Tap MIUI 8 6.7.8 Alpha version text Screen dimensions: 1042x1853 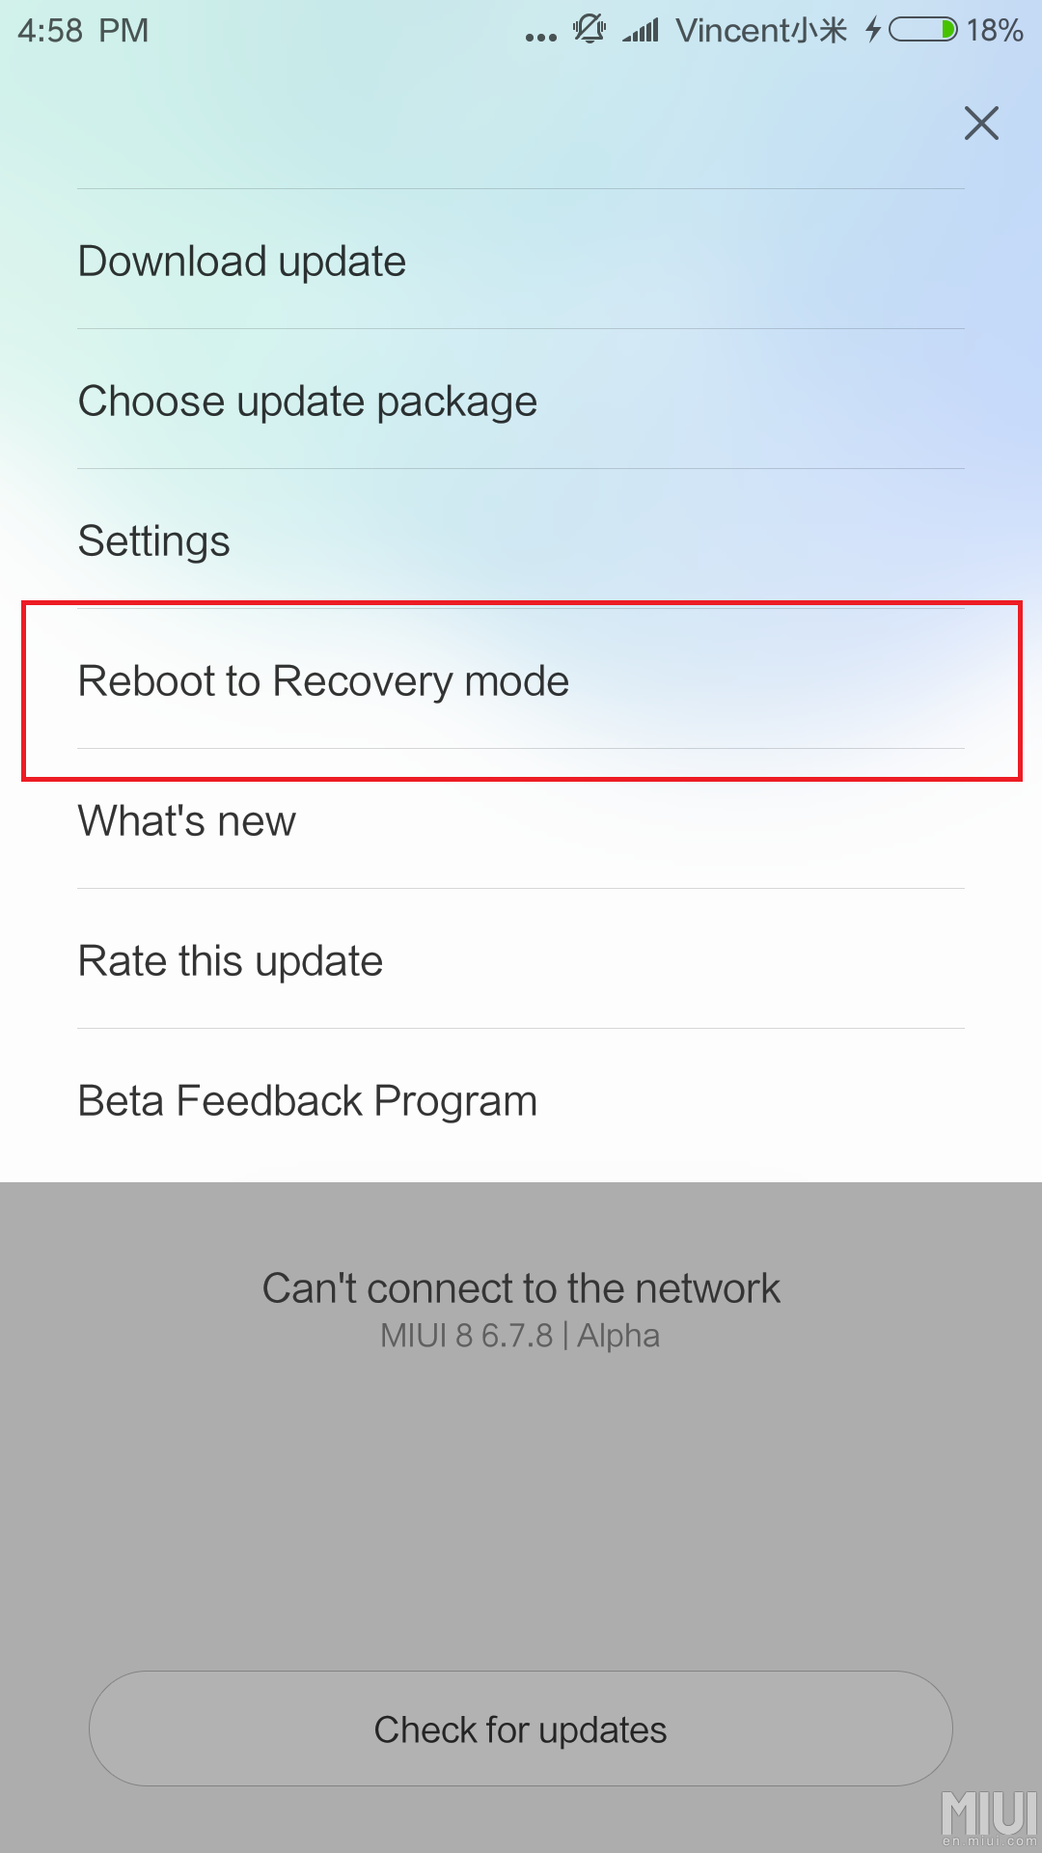pyautogui.click(x=520, y=1336)
